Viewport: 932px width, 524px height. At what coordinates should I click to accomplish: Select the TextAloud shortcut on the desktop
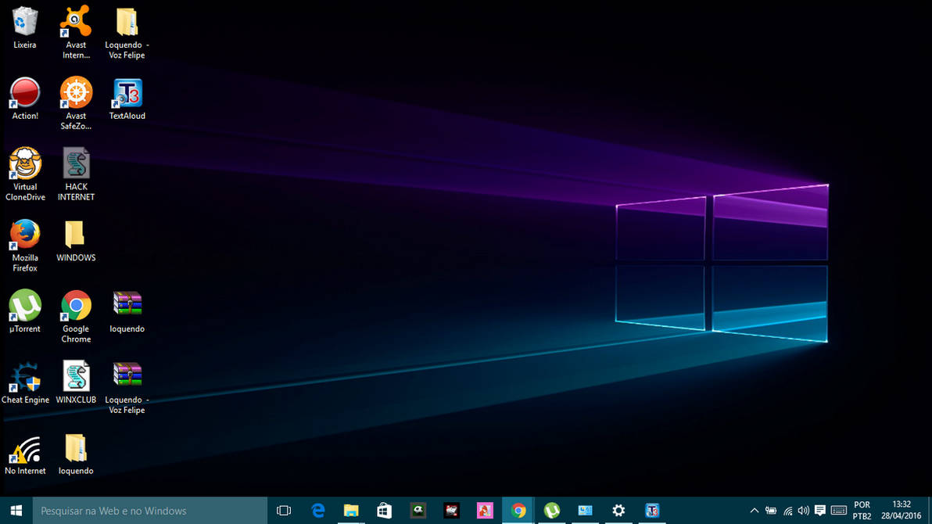[127, 99]
